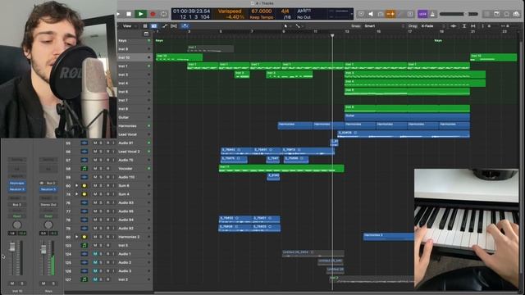Screen dimensions: 525x295
Task: Unmute the Audio 1 track
Action: 95,254
